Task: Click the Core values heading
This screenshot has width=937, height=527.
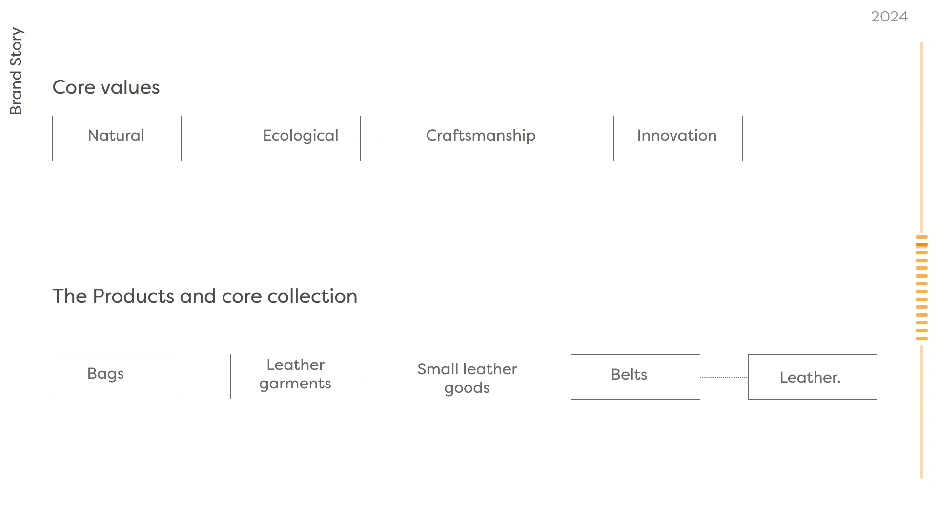Action: pyautogui.click(x=106, y=87)
